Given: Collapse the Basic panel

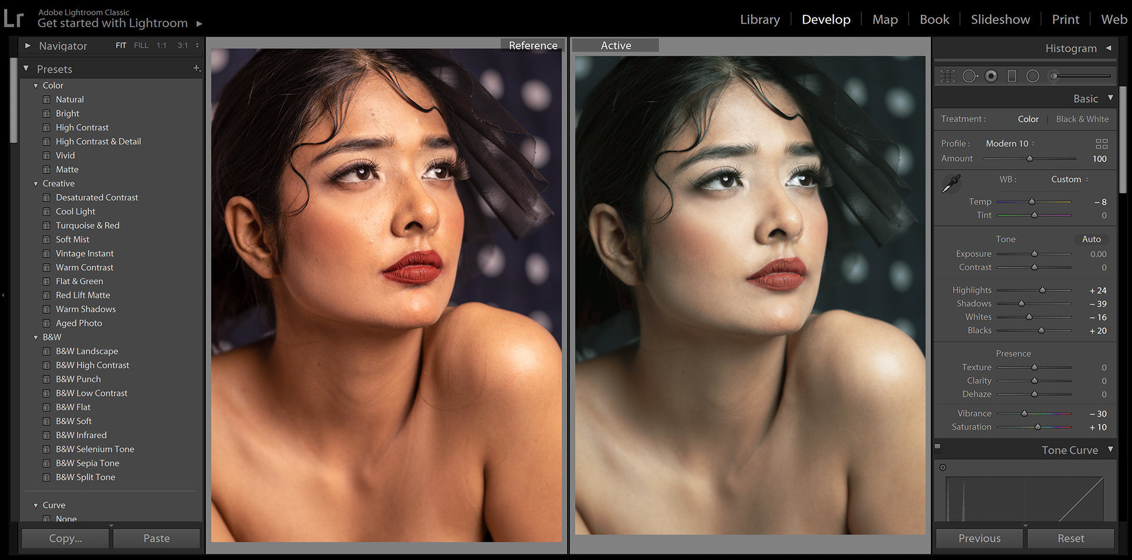Looking at the screenshot, I should click(x=1111, y=98).
